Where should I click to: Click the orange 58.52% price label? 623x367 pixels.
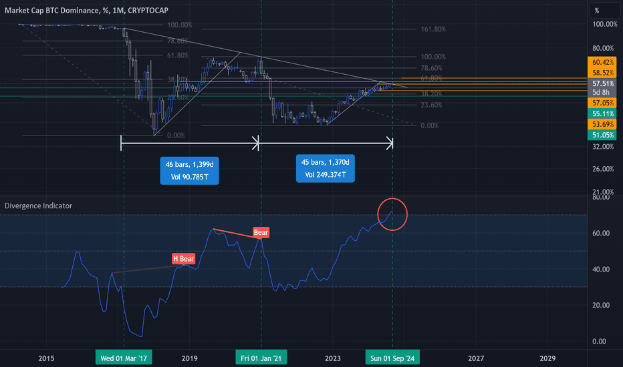click(602, 73)
